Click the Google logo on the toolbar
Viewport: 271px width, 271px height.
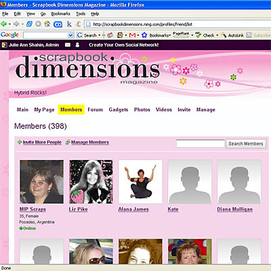click(9, 35)
